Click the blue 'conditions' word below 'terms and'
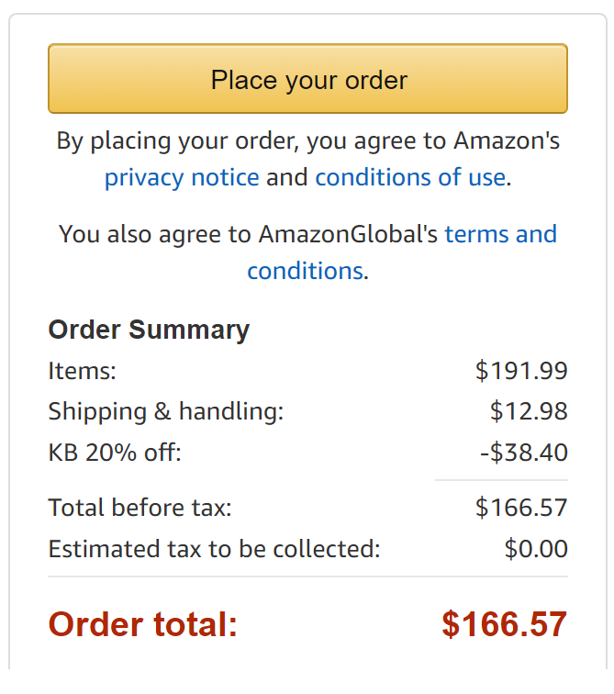This screenshot has height=694, width=614. pos(306,271)
